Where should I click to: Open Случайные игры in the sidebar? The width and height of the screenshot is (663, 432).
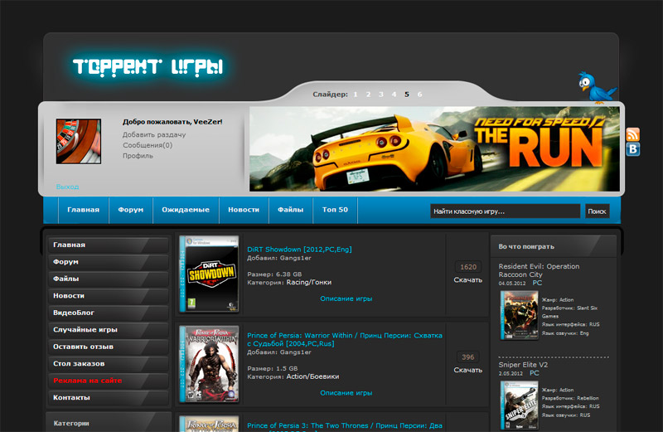point(109,330)
